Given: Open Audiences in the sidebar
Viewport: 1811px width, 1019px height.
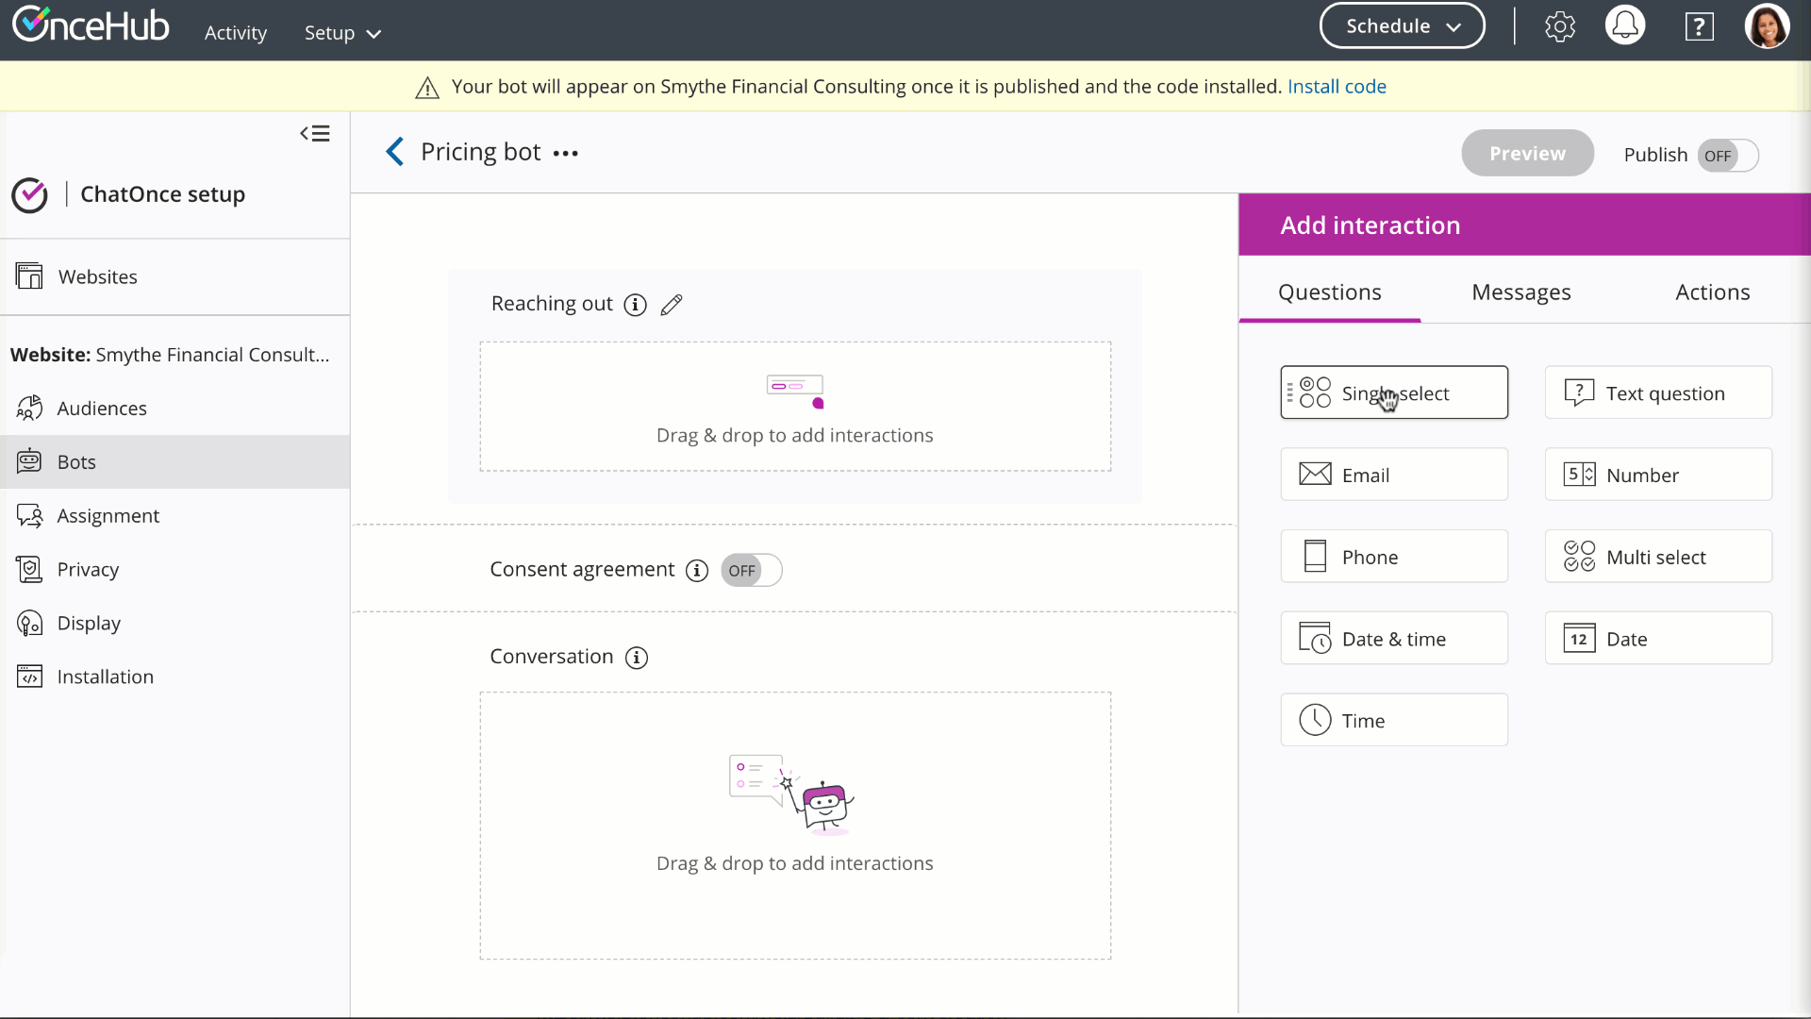Looking at the screenshot, I should click(x=102, y=409).
